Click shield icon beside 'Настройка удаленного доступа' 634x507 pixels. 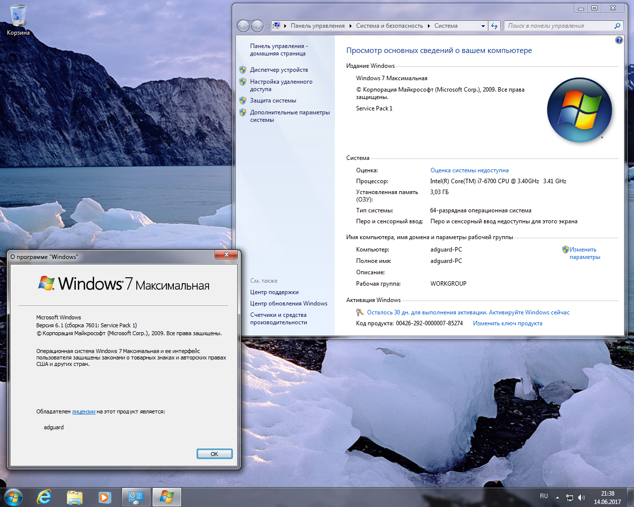pos(242,82)
